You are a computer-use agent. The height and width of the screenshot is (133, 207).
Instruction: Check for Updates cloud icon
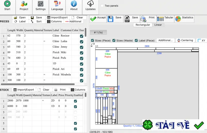pos(90,4)
